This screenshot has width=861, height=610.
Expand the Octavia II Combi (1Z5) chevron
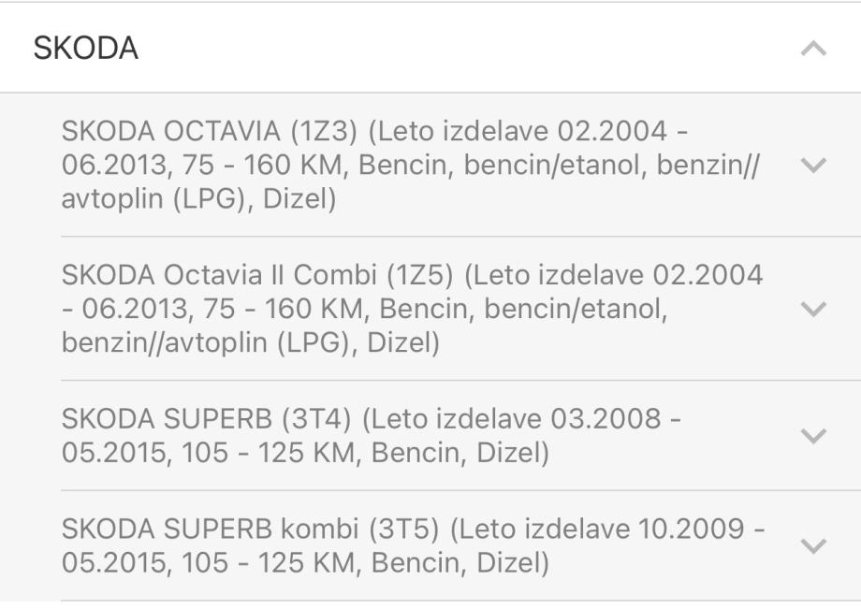click(x=813, y=309)
